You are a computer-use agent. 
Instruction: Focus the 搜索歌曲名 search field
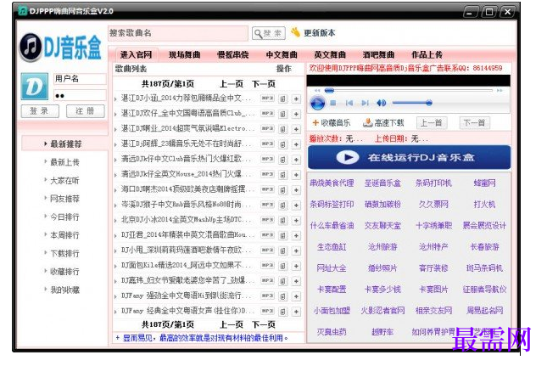pyautogui.click(x=178, y=33)
